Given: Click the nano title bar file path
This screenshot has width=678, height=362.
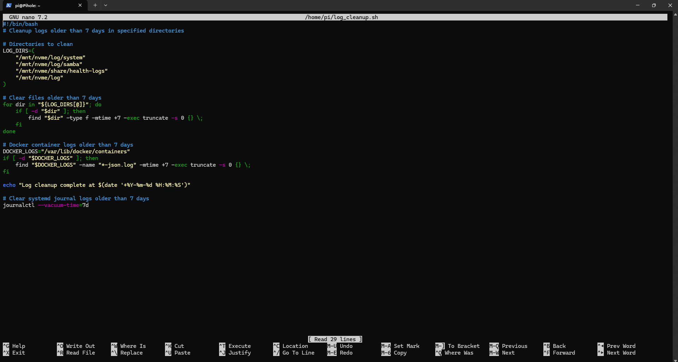Looking at the screenshot, I should point(341,17).
